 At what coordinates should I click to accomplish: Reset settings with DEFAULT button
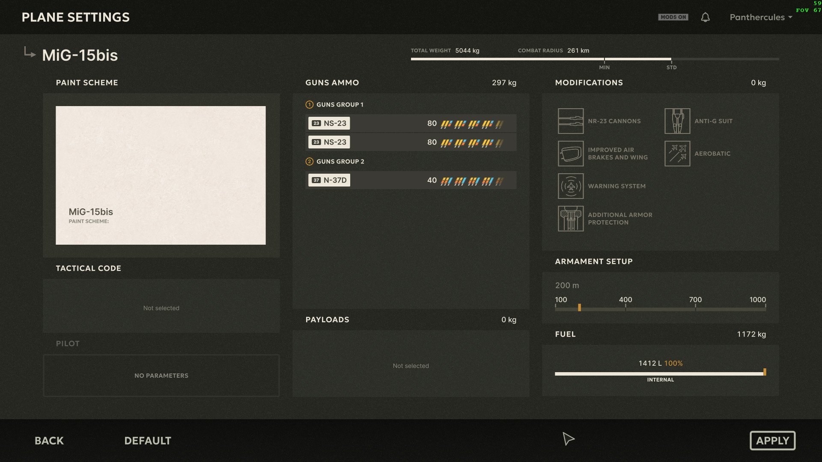[x=148, y=441]
